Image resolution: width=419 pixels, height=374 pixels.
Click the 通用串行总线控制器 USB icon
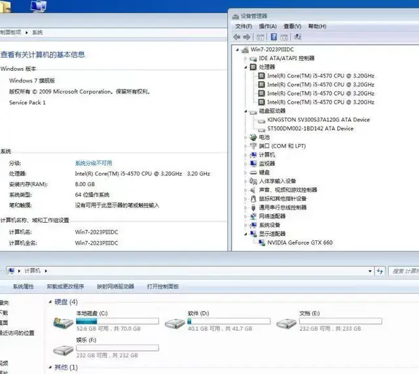[253, 208]
